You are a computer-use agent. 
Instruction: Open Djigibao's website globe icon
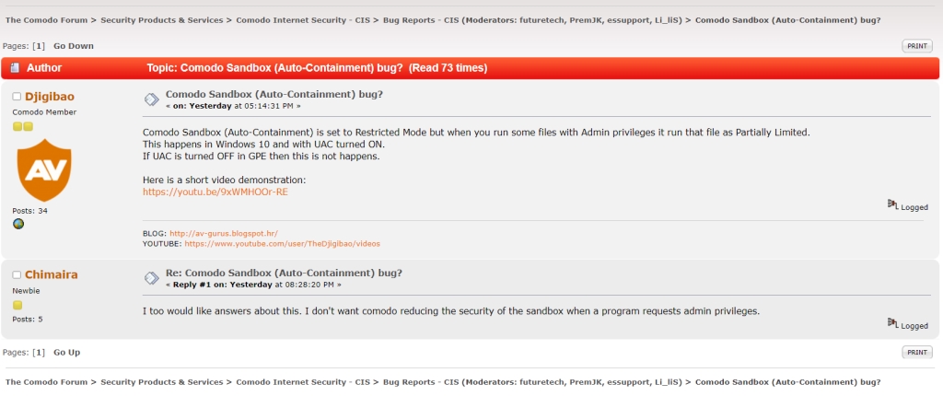click(x=18, y=224)
